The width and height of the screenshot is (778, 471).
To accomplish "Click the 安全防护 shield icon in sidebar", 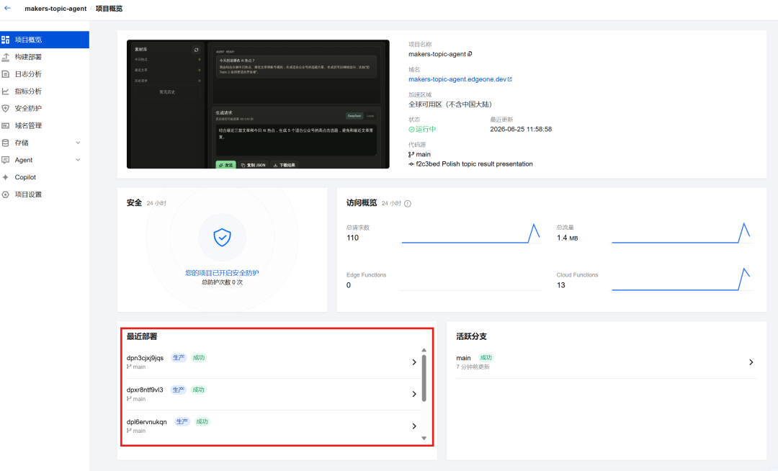I will [6, 108].
